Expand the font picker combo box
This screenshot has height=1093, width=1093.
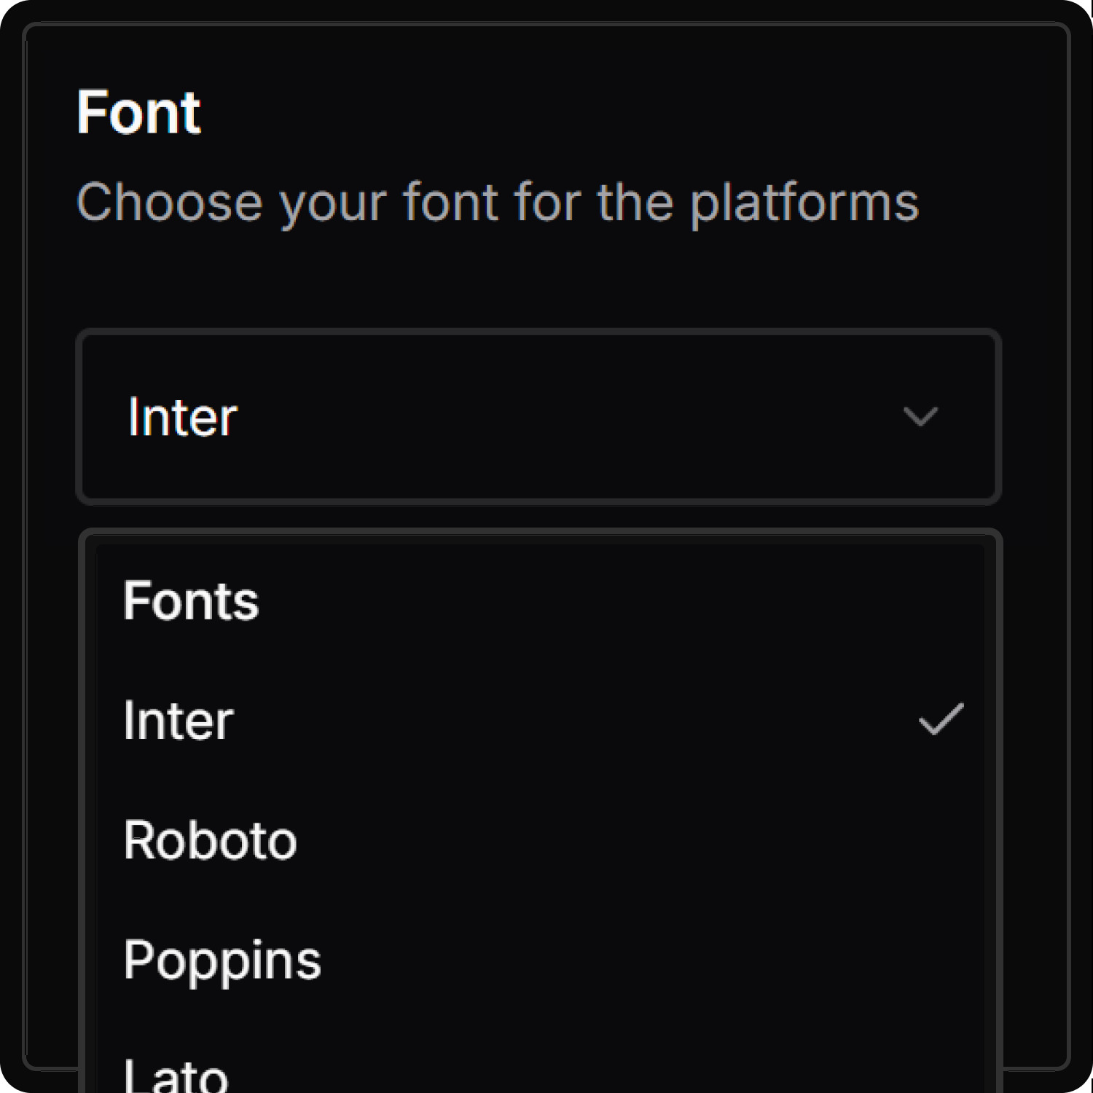coord(539,415)
